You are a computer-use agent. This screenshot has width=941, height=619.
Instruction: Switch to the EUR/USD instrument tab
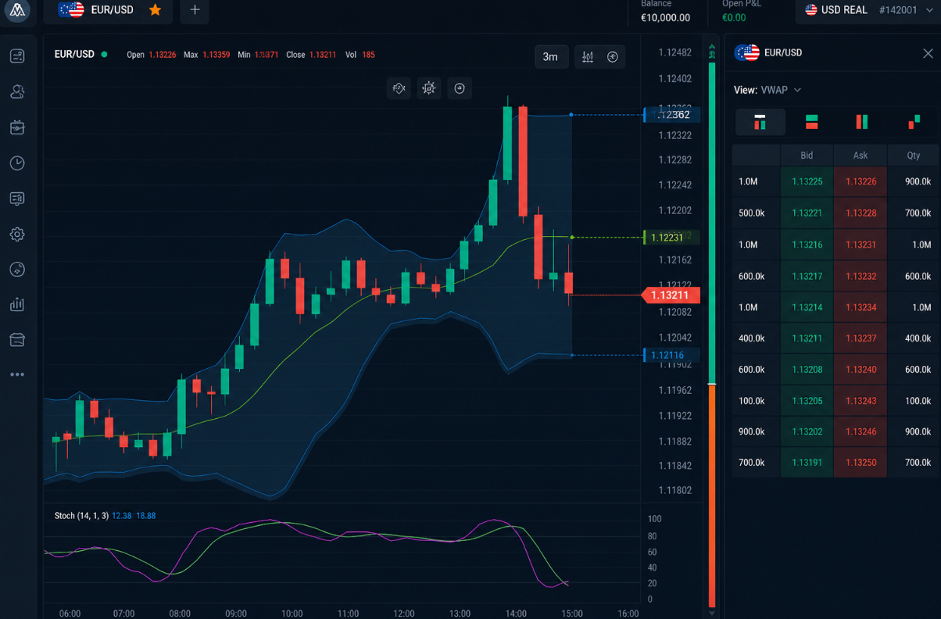click(x=109, y=10)
